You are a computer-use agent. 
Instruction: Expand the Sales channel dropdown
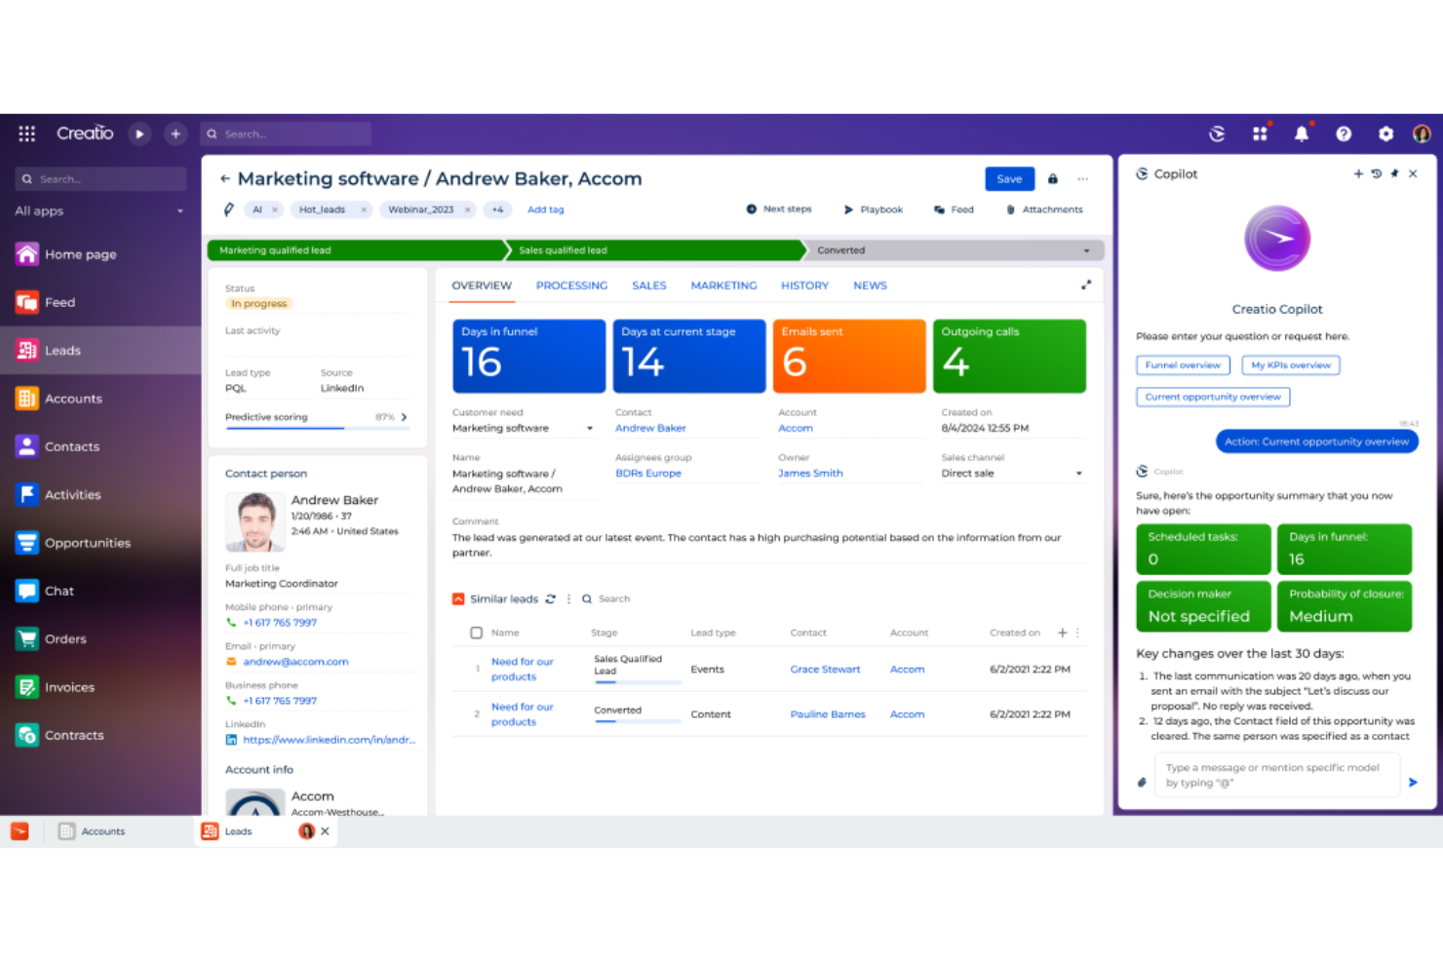pyautogui.click(x=1078, y=473)
